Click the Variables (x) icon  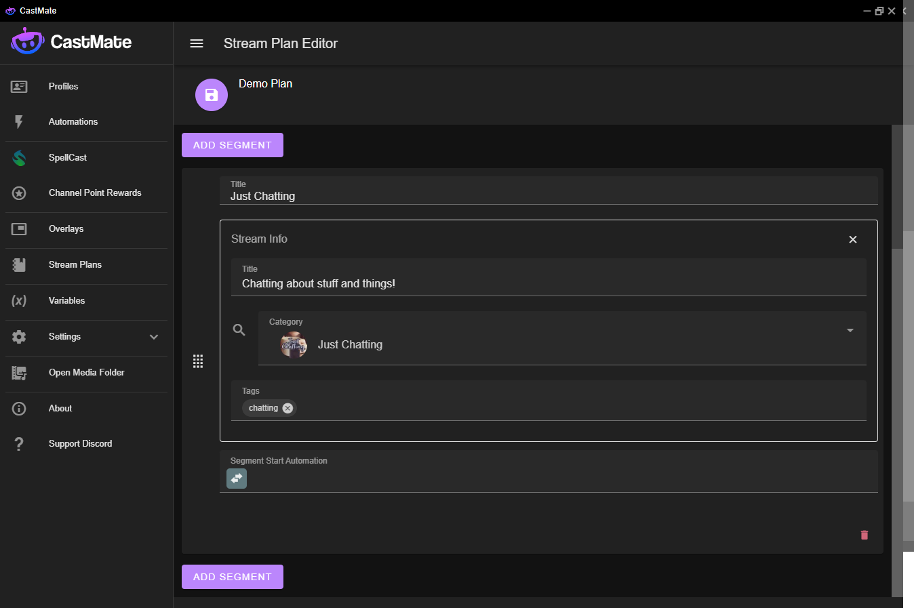[x=19, y=301]
